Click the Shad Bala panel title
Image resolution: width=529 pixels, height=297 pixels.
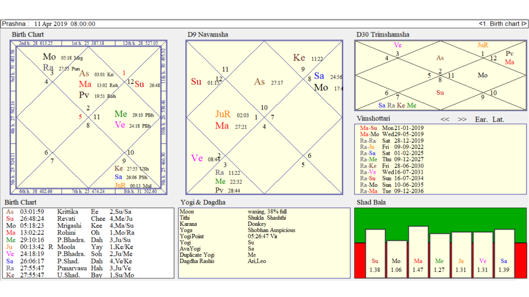tap(371, 202)
